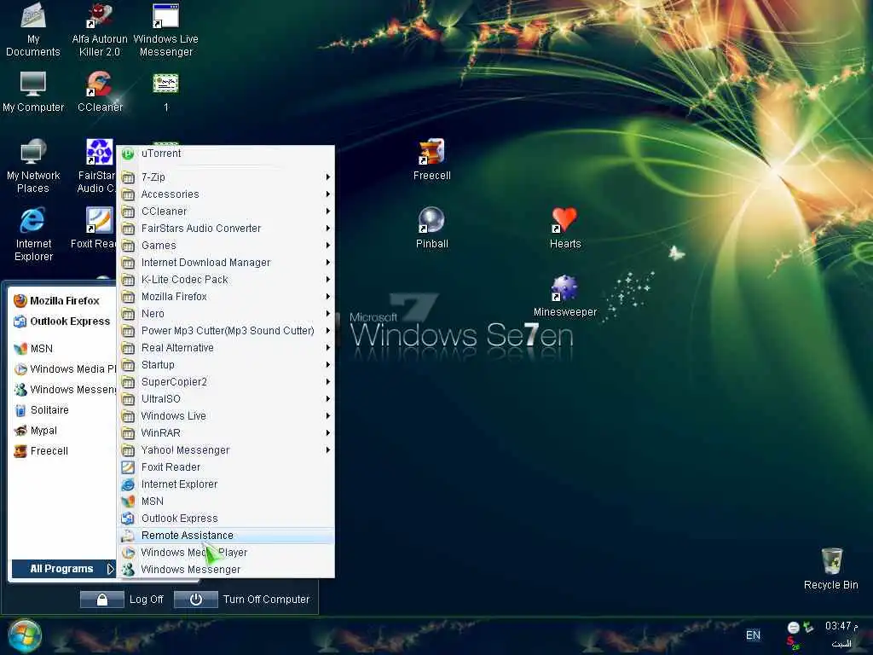
Task: Click Solitaire icon in Start menu
Action: tap(20, 410)
